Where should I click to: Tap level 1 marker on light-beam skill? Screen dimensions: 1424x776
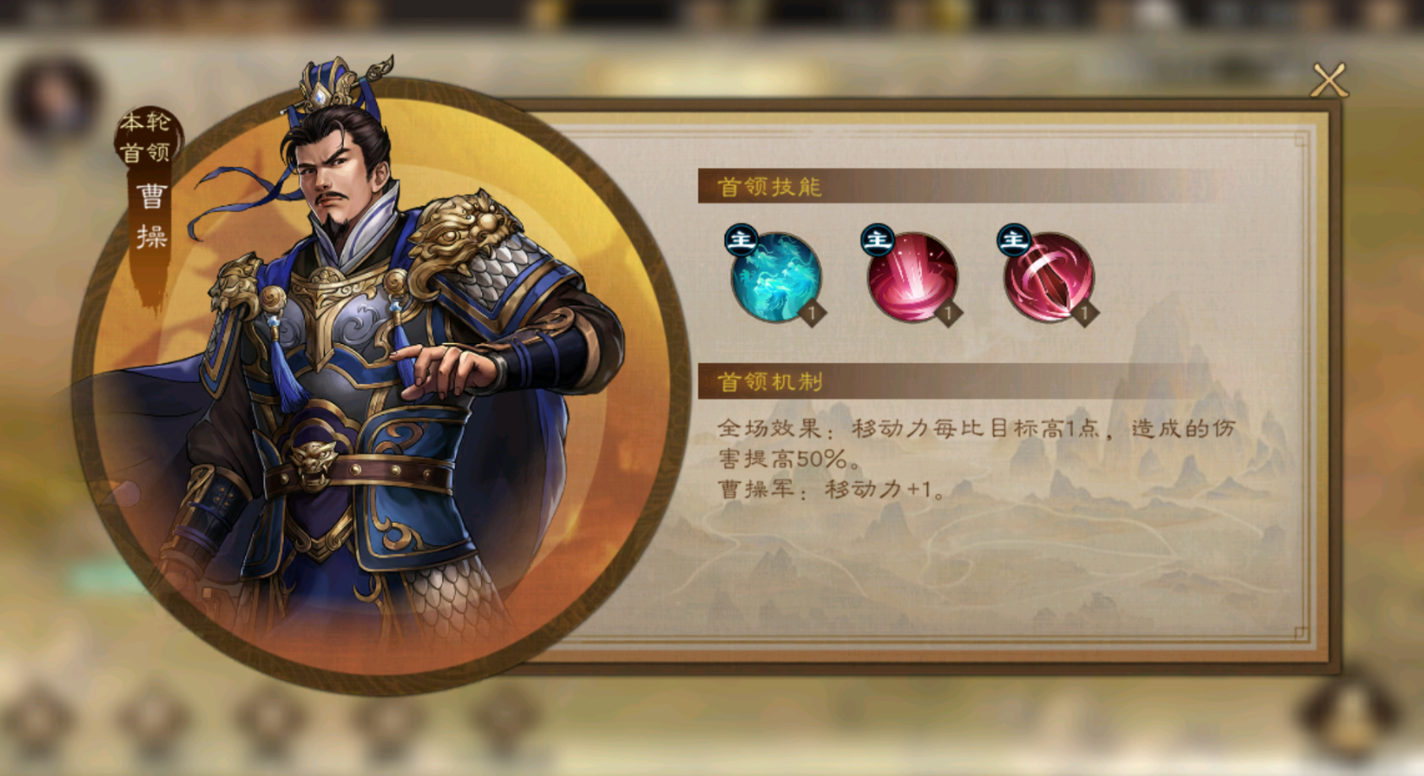pos(948,314)
